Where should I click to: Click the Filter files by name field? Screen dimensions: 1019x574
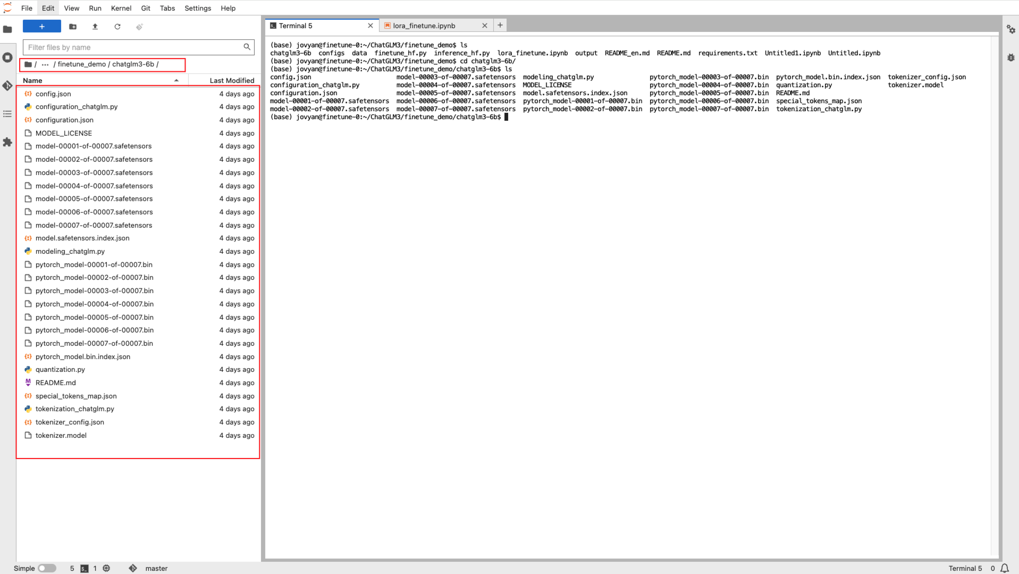(133, 47)
